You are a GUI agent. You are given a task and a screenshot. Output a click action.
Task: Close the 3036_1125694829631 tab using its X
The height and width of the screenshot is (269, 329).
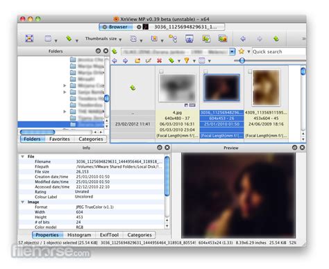point(139,27)
